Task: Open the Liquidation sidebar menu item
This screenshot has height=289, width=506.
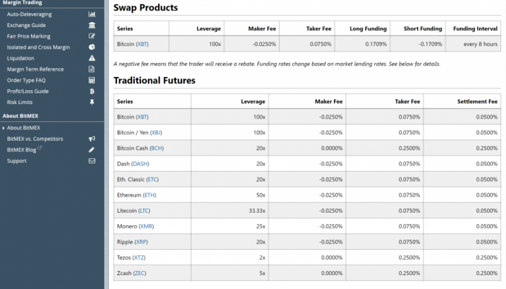Action: (21, 58)
